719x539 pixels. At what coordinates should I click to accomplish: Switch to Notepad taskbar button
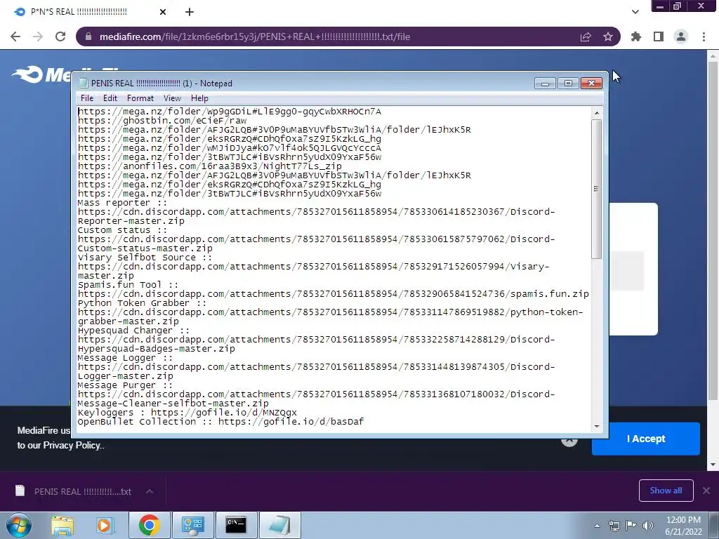[279, 525]
